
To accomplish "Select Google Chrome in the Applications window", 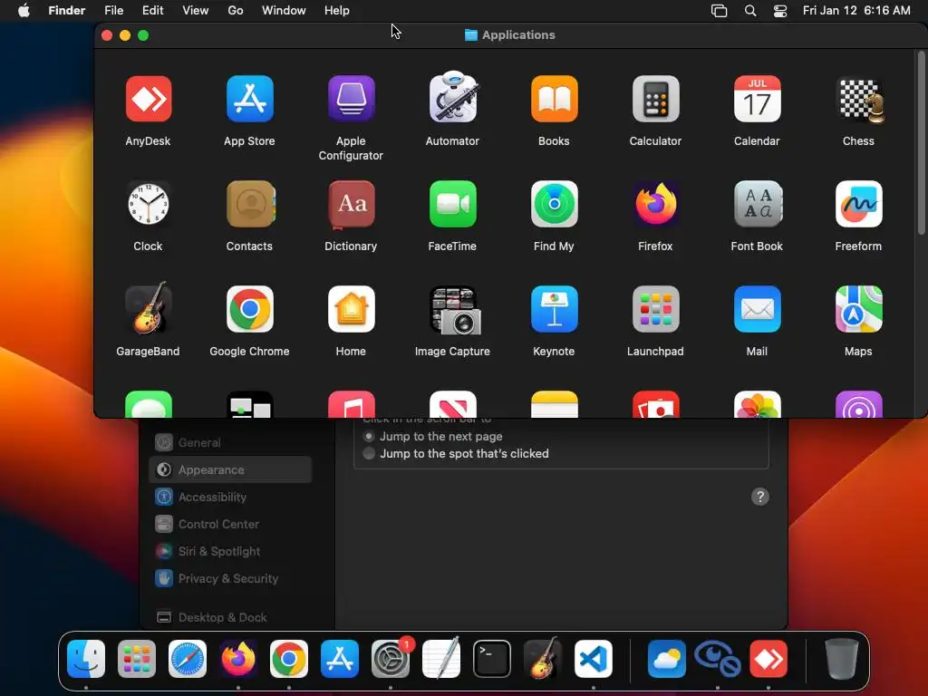I will (x=250, y=309).
